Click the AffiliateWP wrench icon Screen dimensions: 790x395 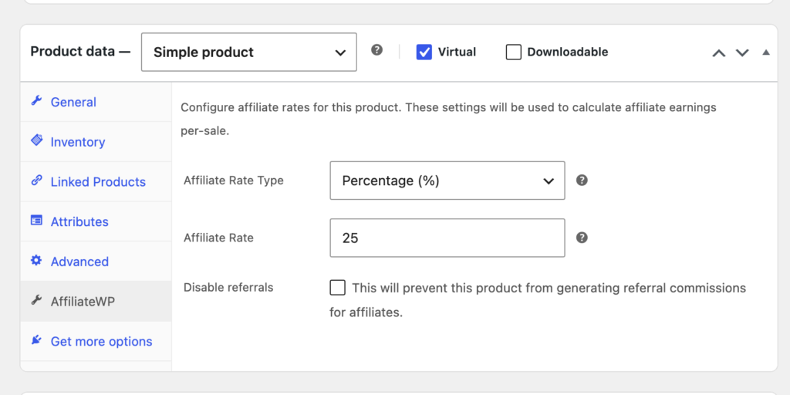pyautogui.click(x=36, y=300)
